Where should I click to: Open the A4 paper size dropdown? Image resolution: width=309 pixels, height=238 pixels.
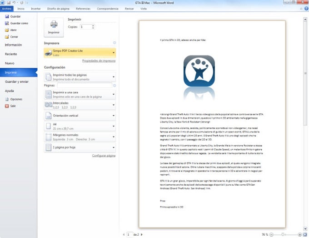(x=80, y=127)
